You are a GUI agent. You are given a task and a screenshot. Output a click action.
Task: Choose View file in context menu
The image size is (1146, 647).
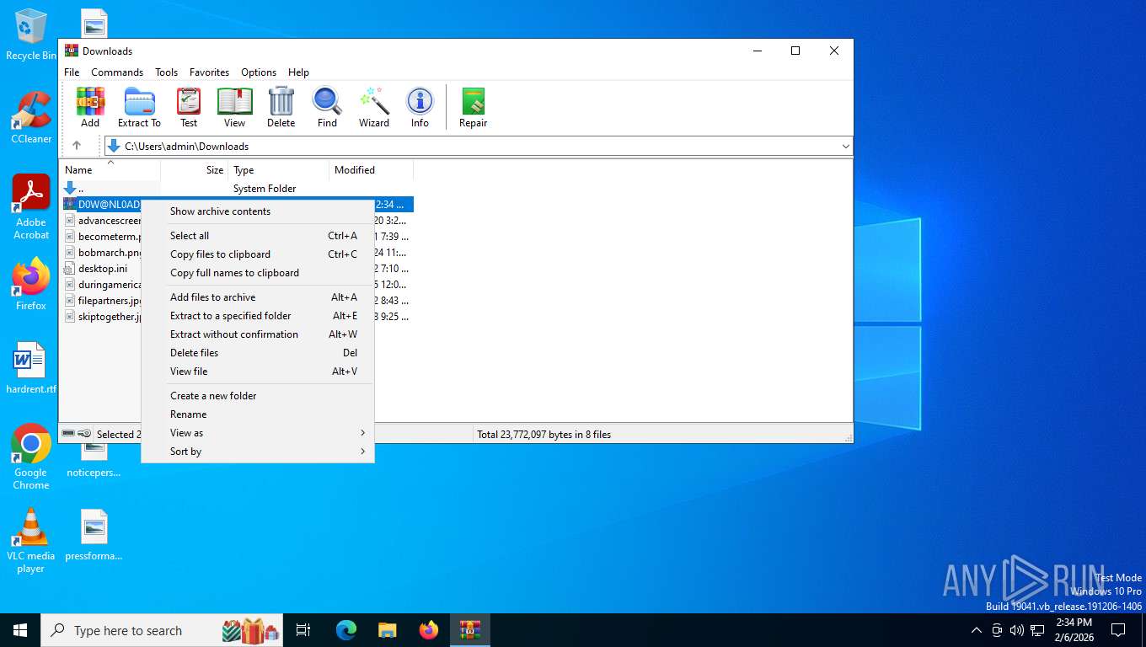[258, 372]
